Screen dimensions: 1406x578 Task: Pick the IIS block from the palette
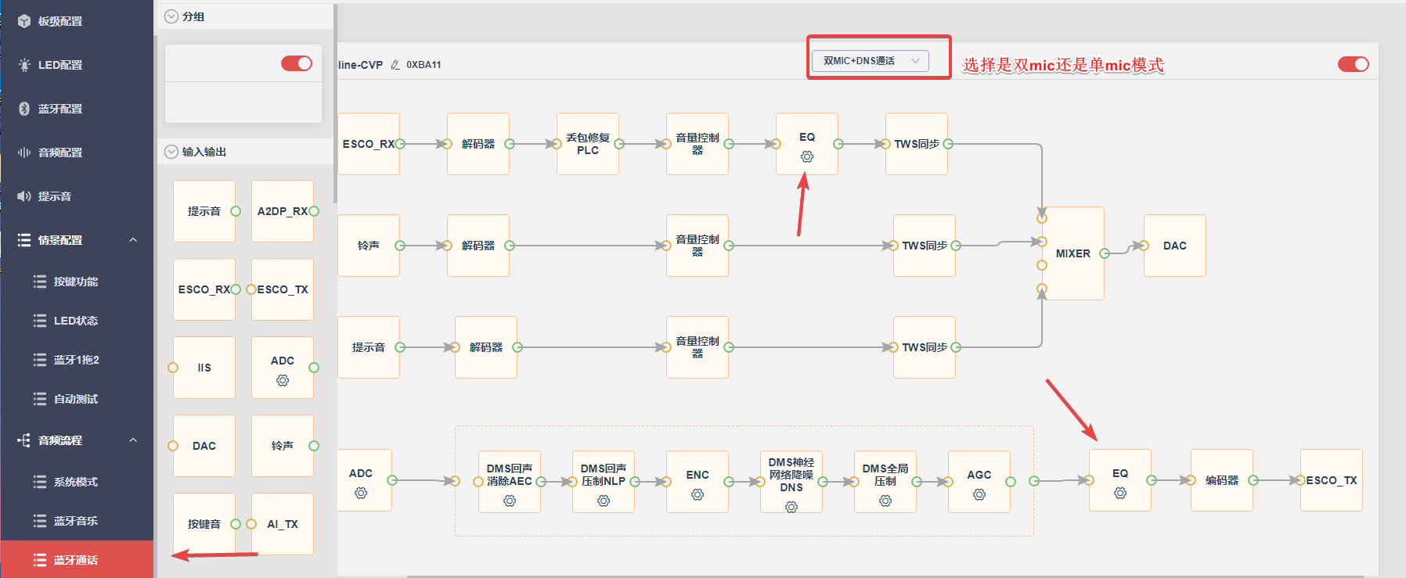point(204,368)
